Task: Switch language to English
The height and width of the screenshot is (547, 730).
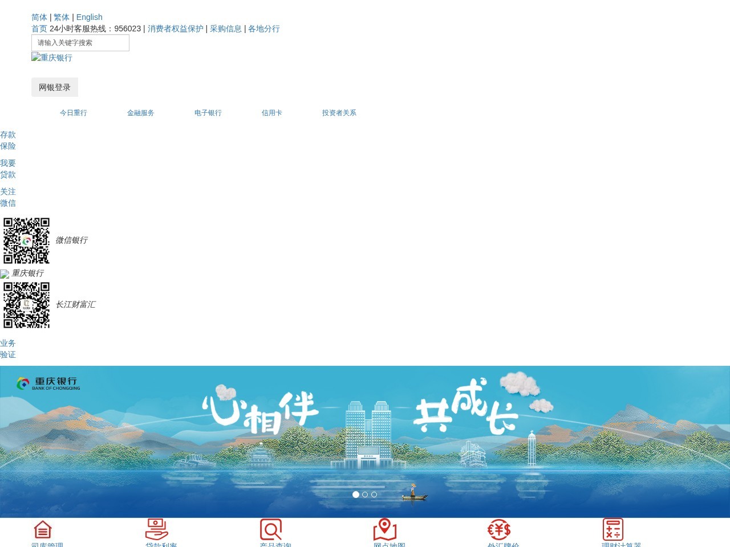Action: (x=90, y=17)
